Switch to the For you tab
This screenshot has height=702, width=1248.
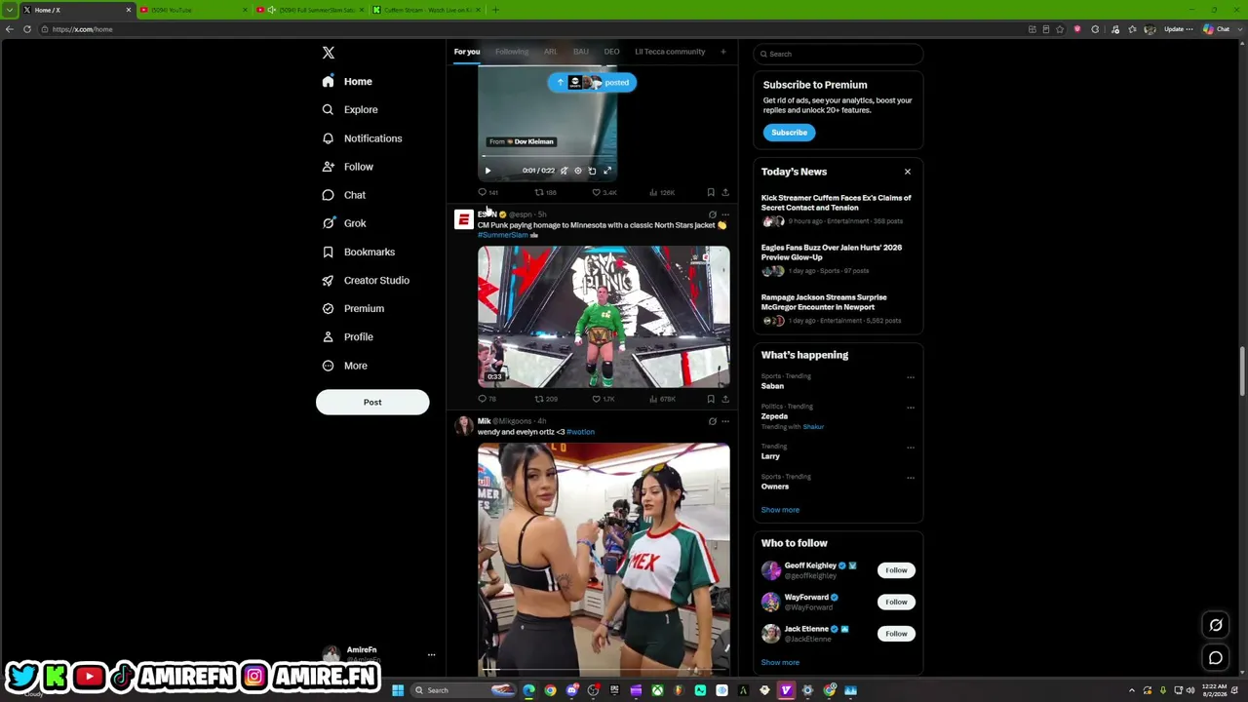[x=467, y=52]
